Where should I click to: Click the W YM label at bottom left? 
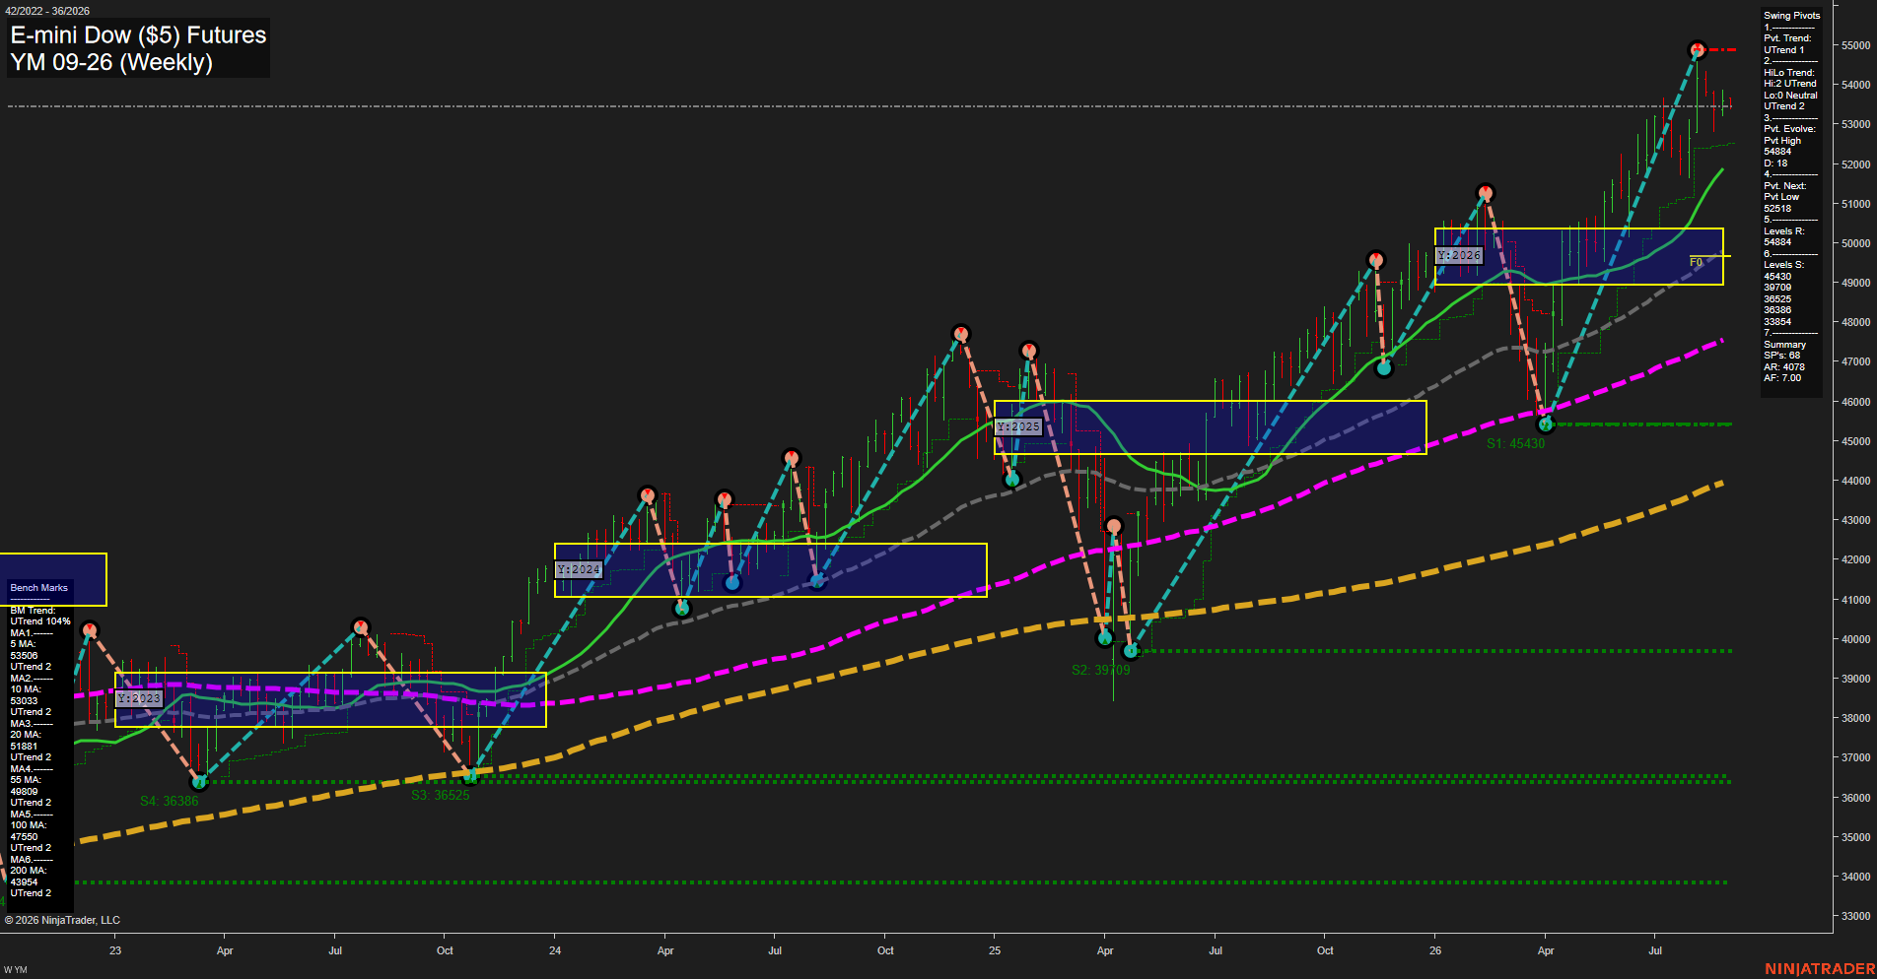tap(16, 971)
